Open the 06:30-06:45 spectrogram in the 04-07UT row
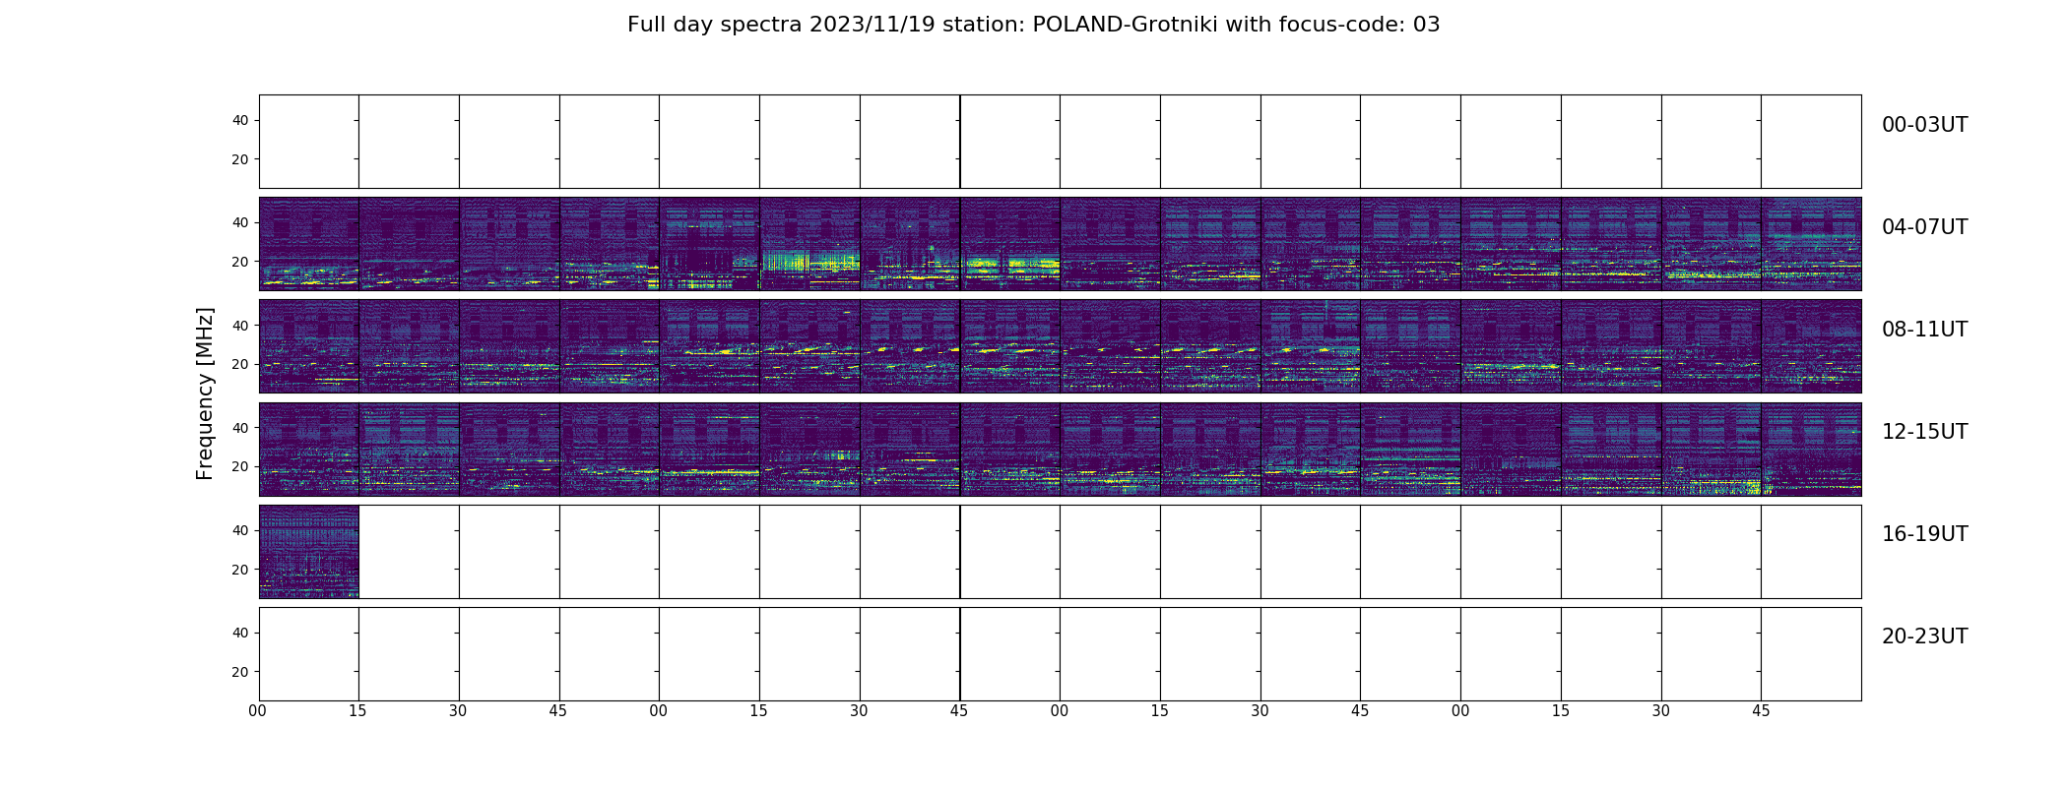Image resolution: width=2068 pixels, height=787 pixels. (1311, 244)
